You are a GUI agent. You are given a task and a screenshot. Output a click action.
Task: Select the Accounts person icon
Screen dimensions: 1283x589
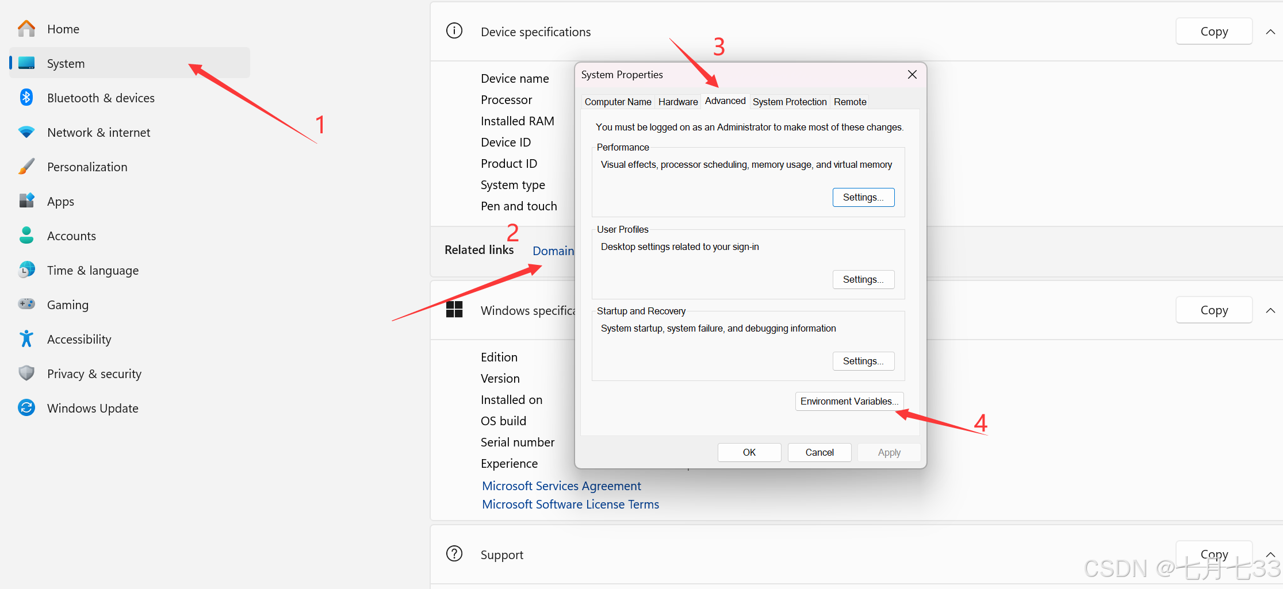[26, 235]
